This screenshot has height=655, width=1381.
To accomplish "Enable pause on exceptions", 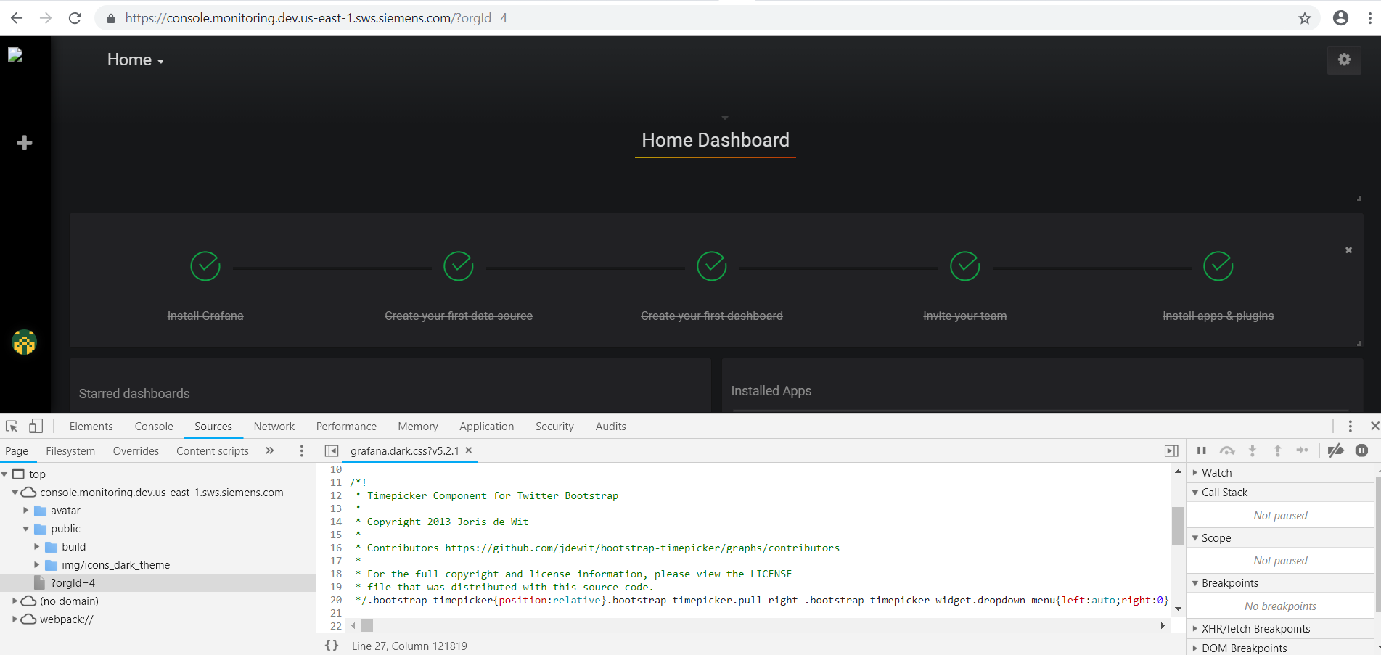I will click(1361, 450).
